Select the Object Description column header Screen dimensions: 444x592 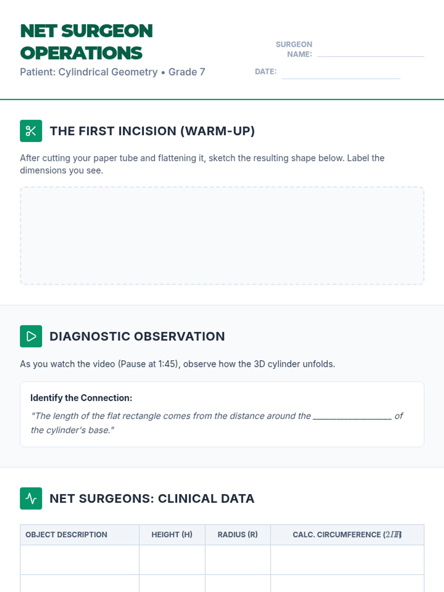point(80,535)
